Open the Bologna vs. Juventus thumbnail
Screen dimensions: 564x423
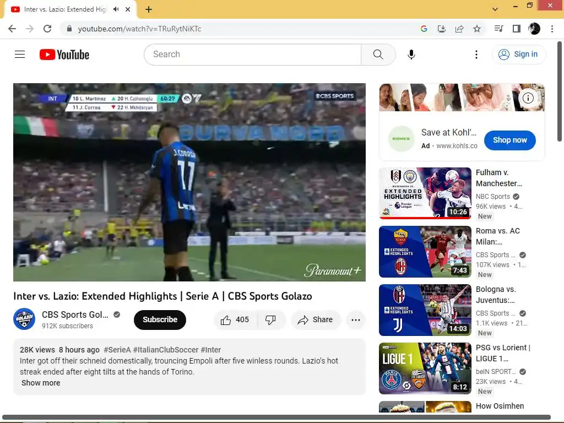click(x=425, y=310)
